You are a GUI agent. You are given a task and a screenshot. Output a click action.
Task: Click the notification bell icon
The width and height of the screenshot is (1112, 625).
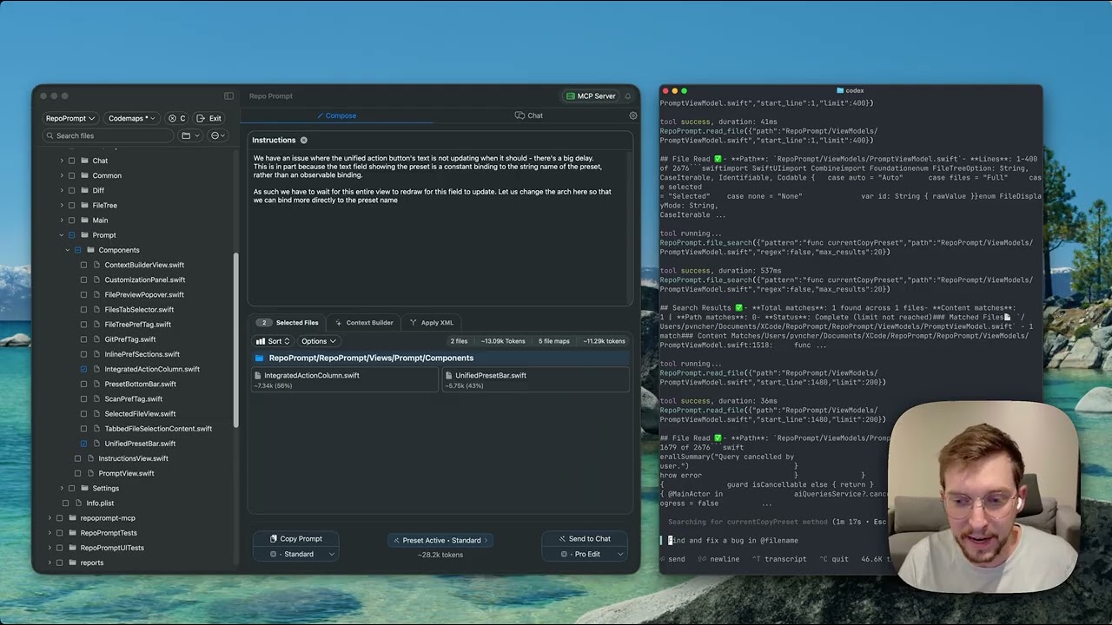pyautogui.click(x=627, y=96)
